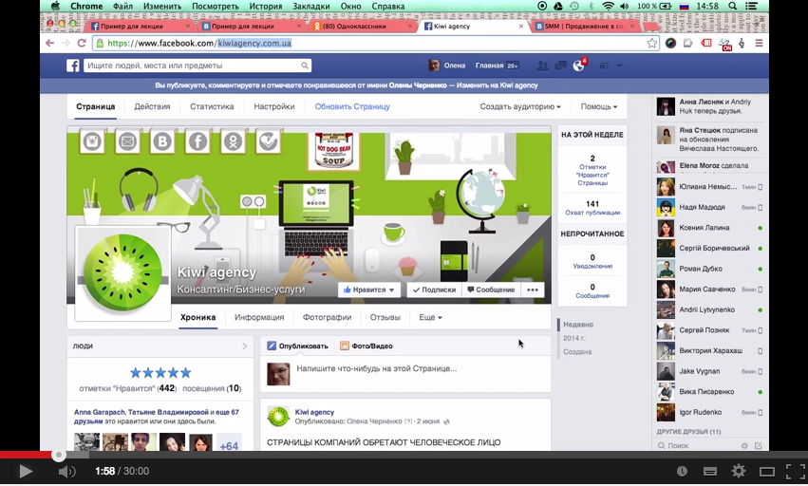
Task: Click the search magnifier in Facebook bar
Action: point(305,65)
